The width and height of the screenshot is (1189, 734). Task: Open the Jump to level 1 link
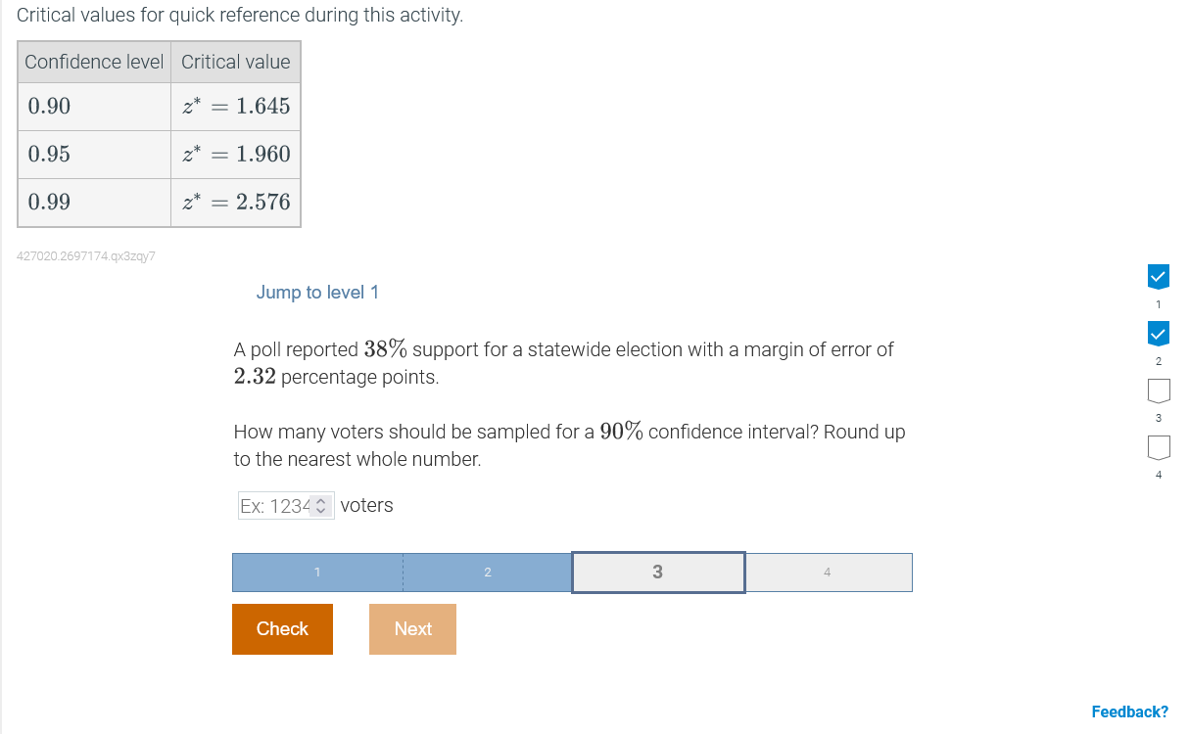point(317,293)
